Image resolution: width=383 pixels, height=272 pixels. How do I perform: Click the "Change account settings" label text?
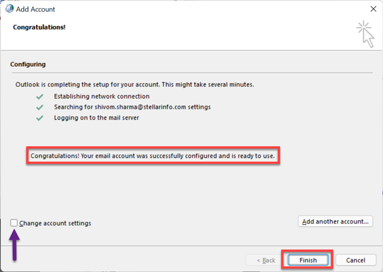(55, 224)
